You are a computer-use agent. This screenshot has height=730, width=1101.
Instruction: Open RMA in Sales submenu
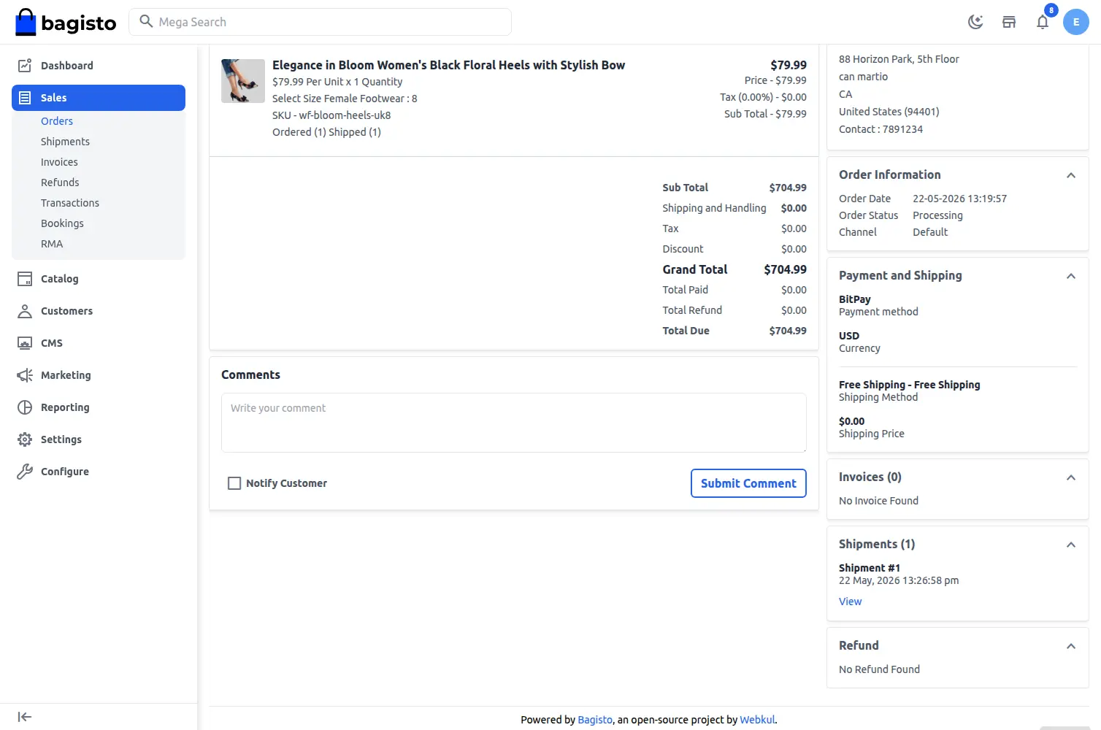tap(52, 244)
